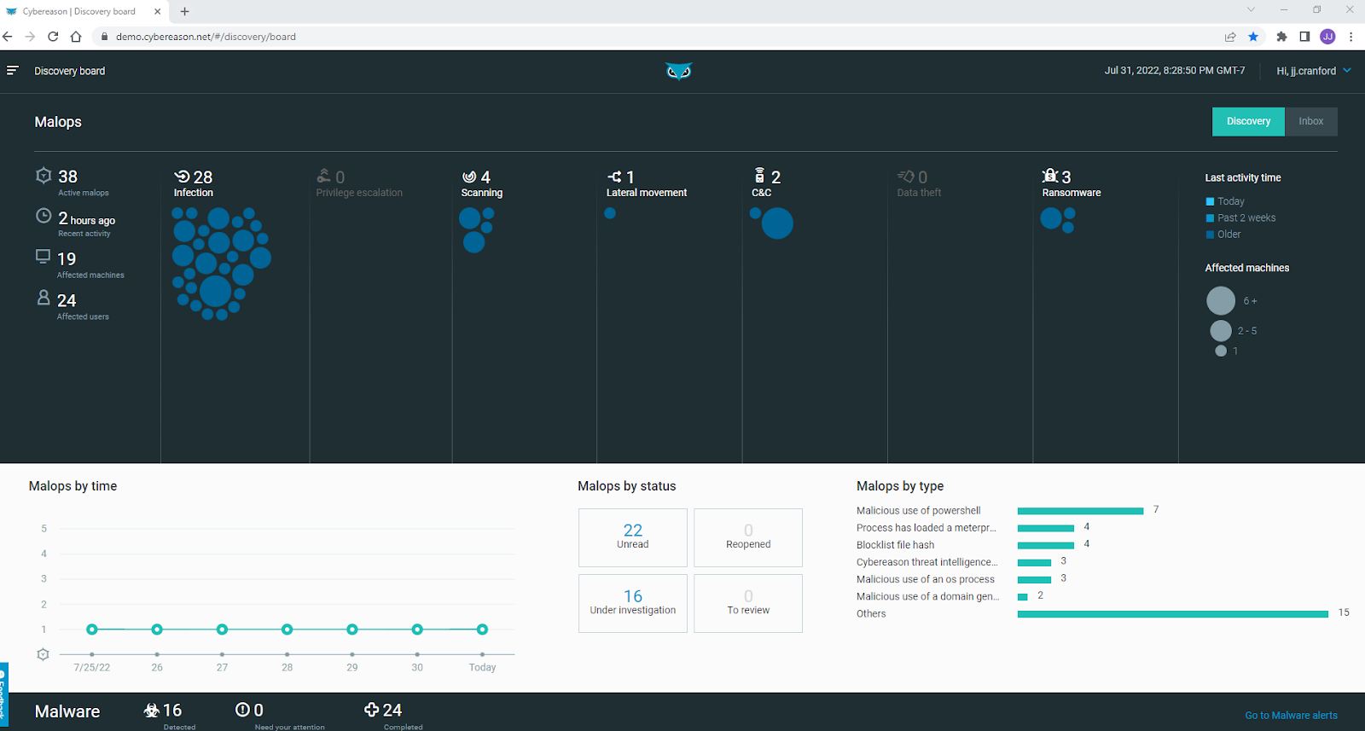Open browser extensions puzzle icon
Screen dimensions: 1365x731
(x=1281, y=37)
